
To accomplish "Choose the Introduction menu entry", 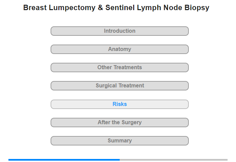I will [119, 31].
